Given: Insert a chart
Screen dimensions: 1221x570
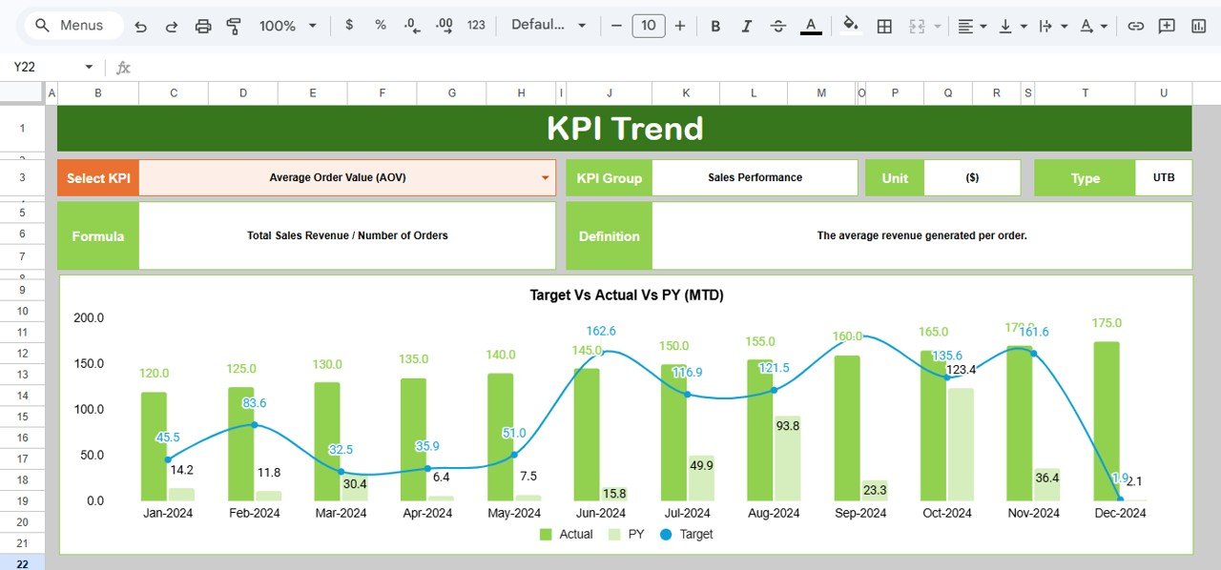Looking at the screenshot, I should 1197,26.
